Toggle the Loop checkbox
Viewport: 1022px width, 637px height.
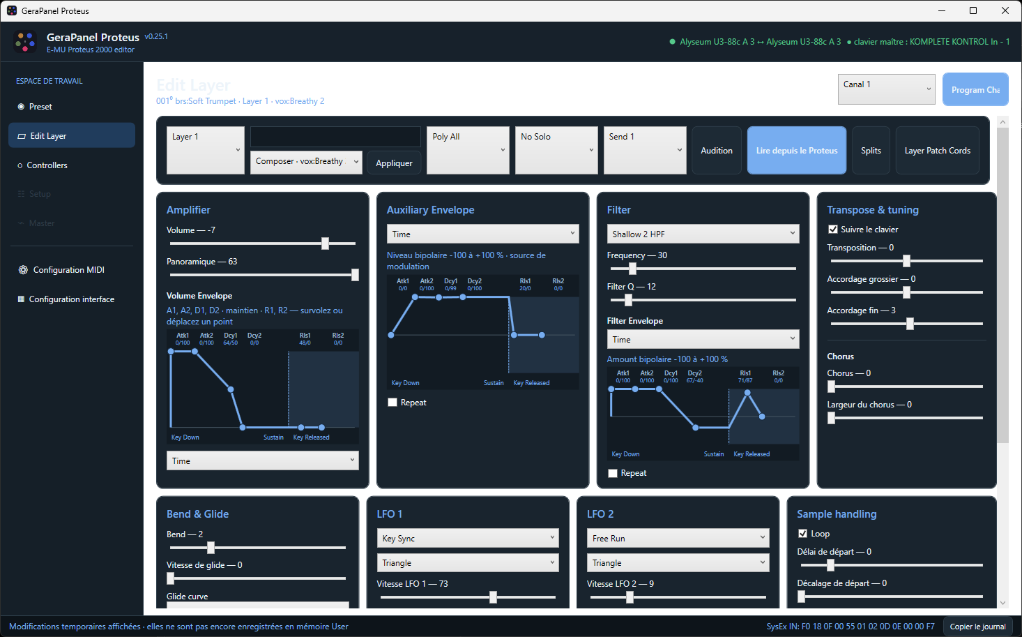pyautogui.click(x=802, y=534)
